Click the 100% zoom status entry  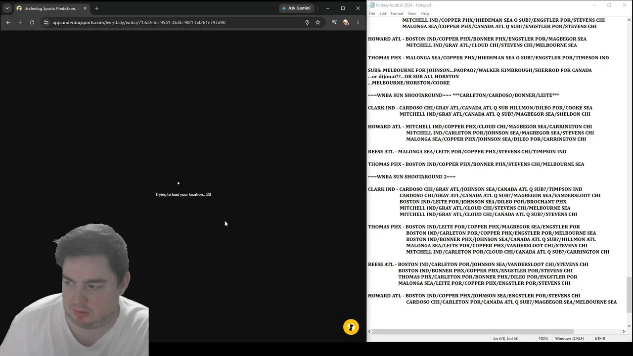click(x=543, y=339)
